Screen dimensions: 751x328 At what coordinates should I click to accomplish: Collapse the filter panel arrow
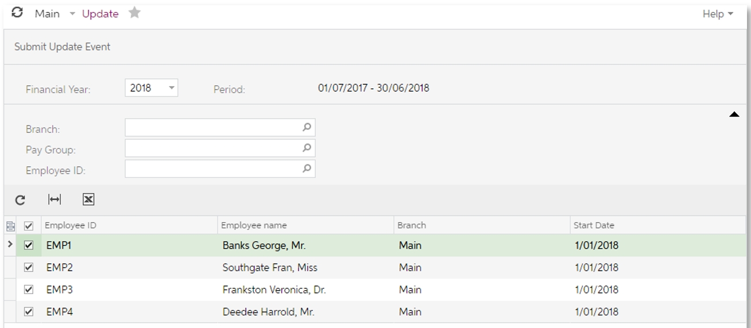pos(734,115)
